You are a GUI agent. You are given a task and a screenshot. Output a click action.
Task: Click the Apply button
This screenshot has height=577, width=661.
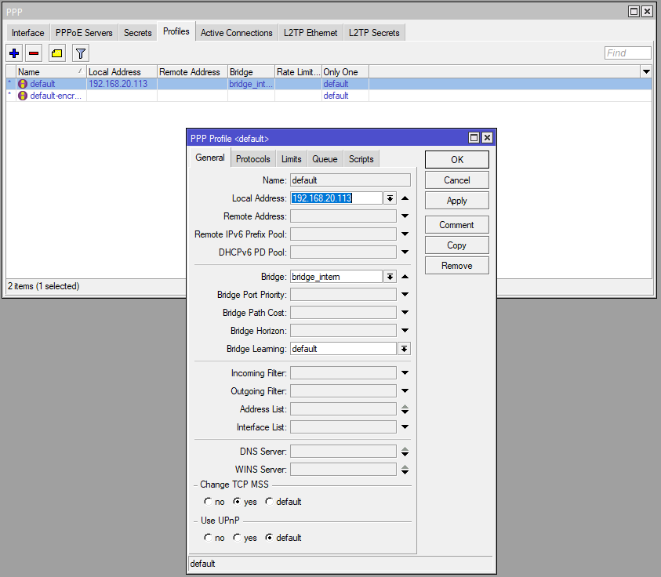[457, 201]
